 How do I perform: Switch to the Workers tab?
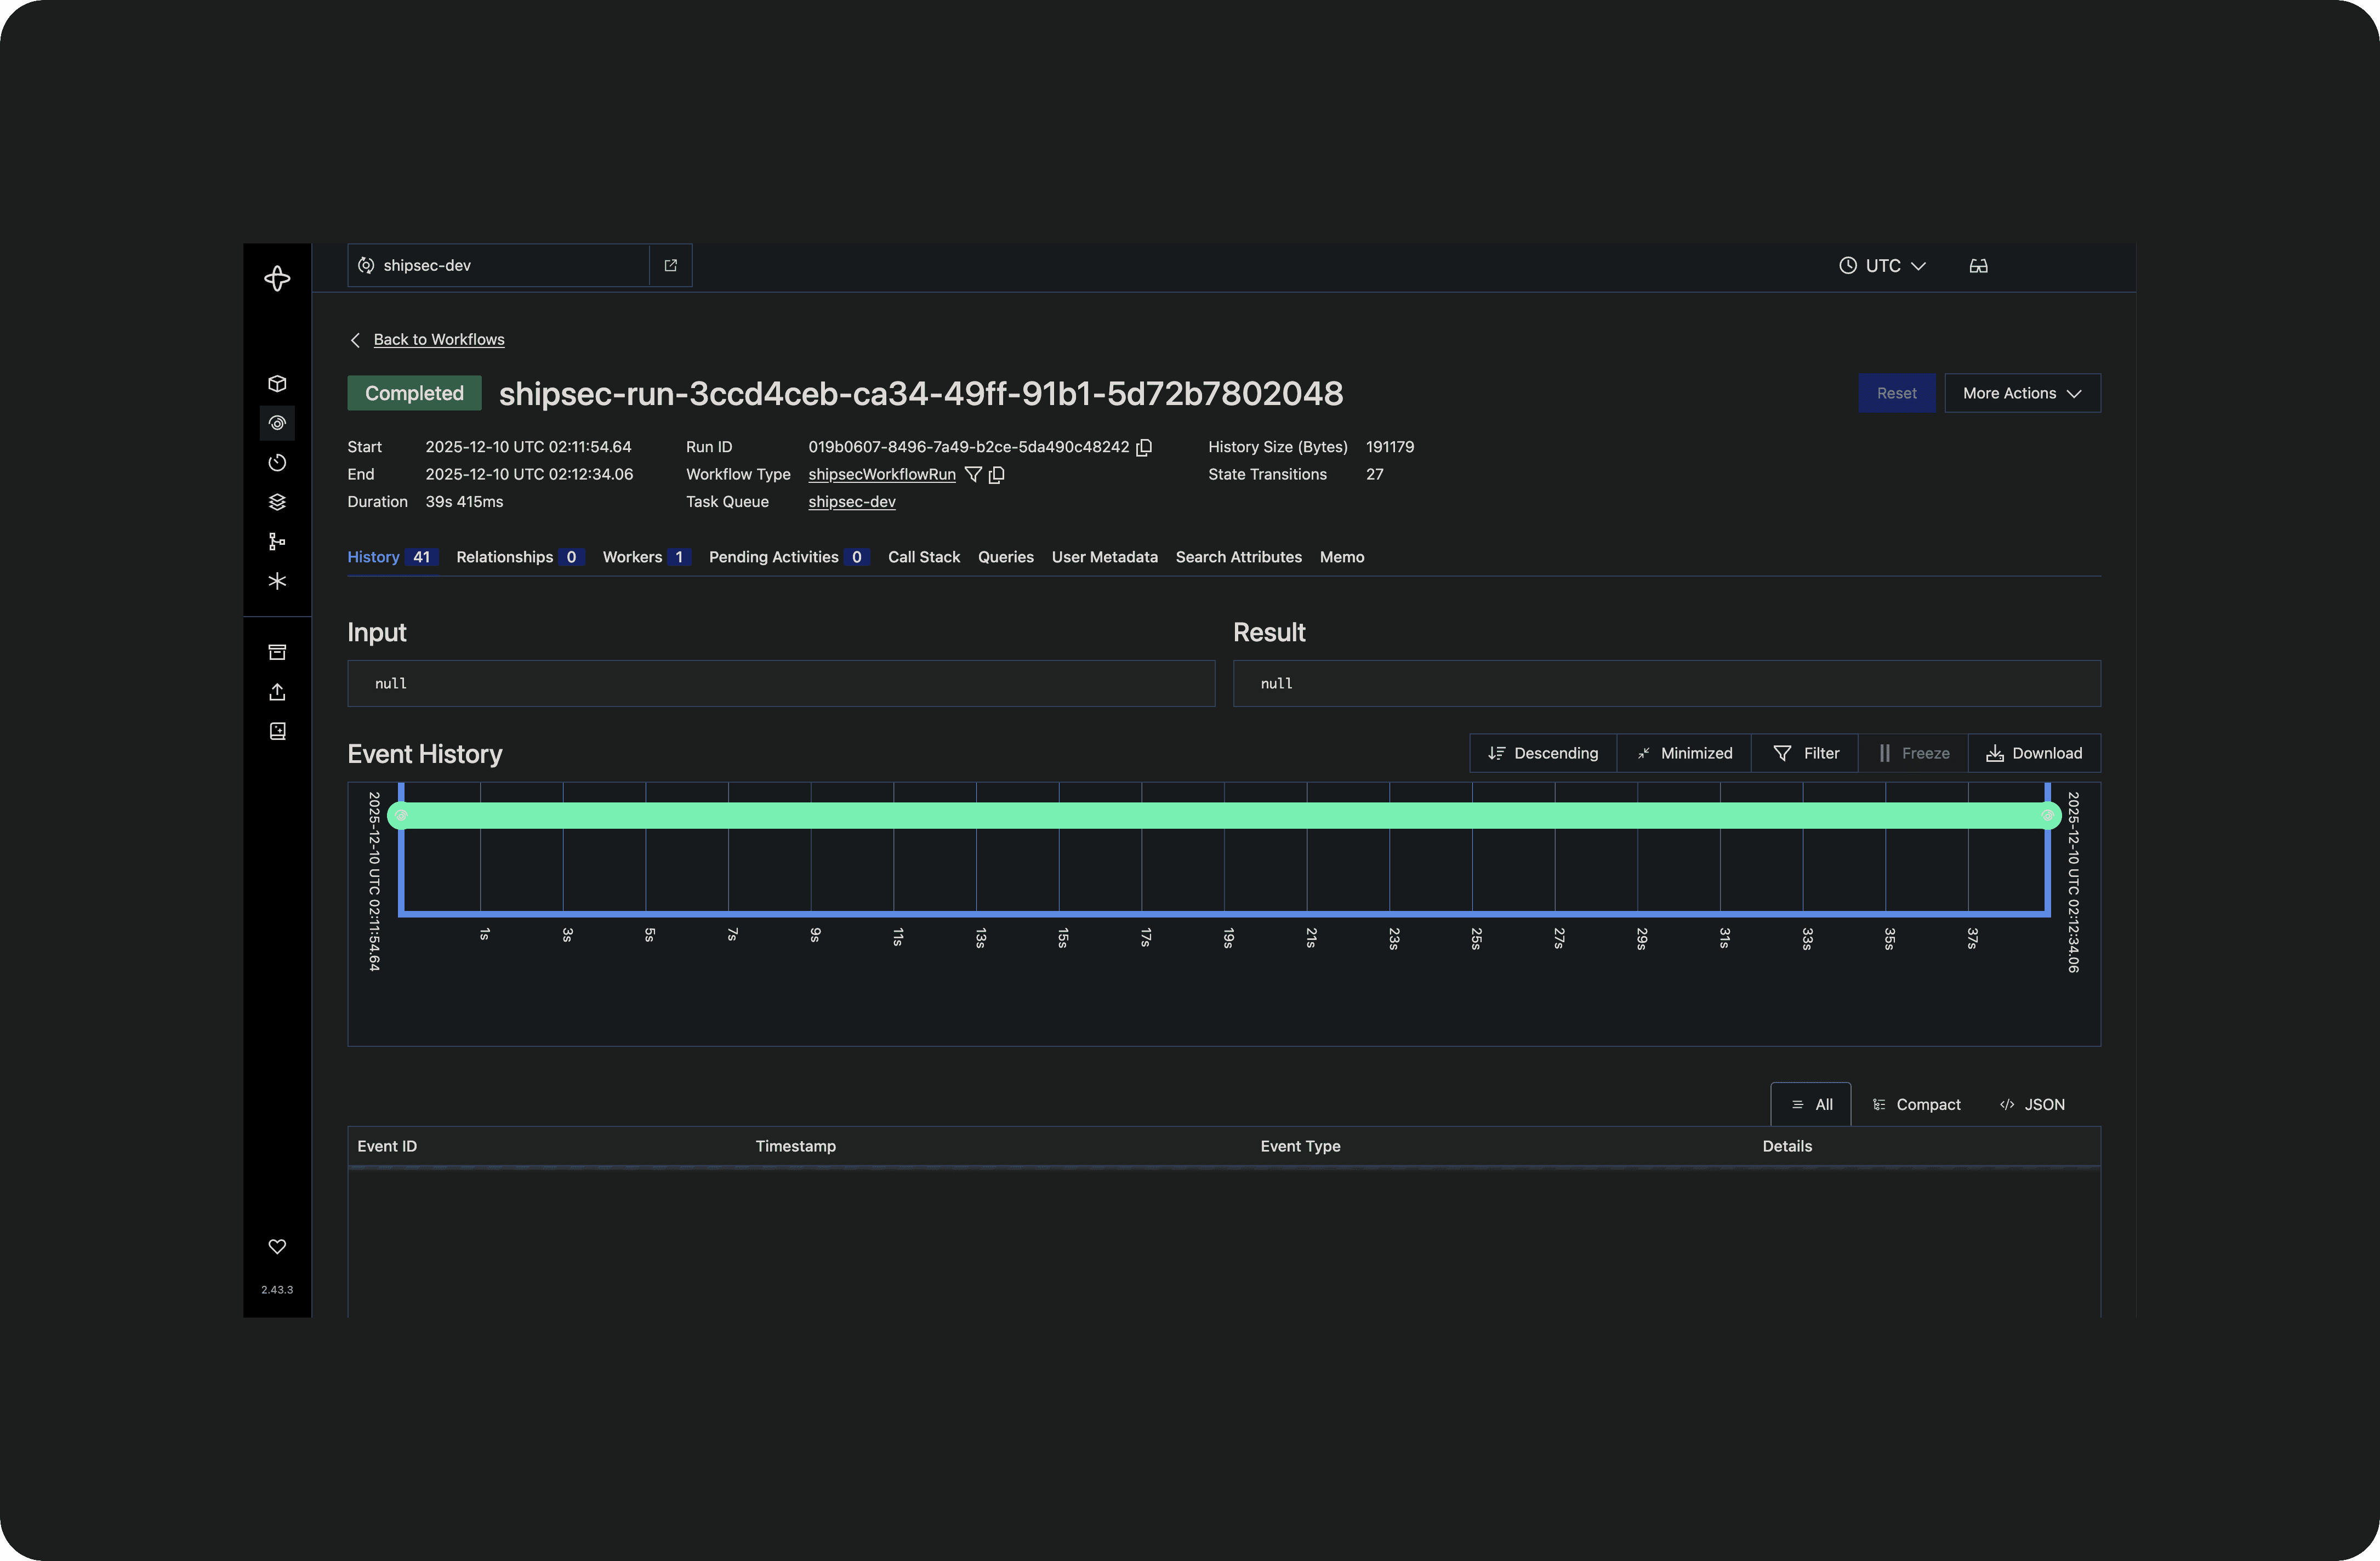[645, 557]
